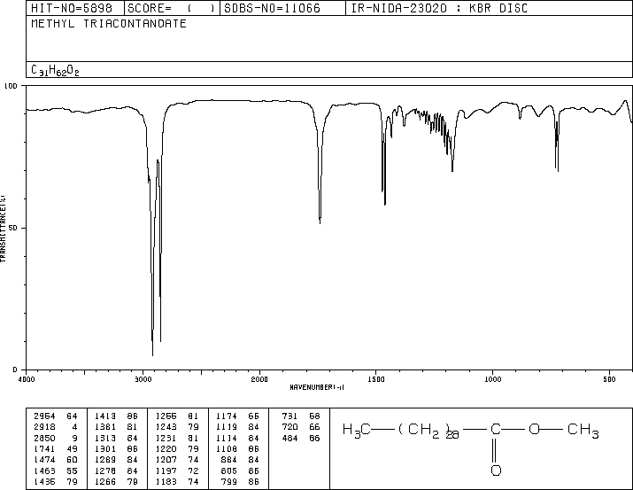
Task: Click the 2000 wavenumber axis label
Action: coord(259,379)
